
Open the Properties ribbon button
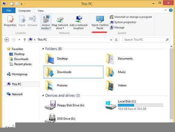(10, 21)
